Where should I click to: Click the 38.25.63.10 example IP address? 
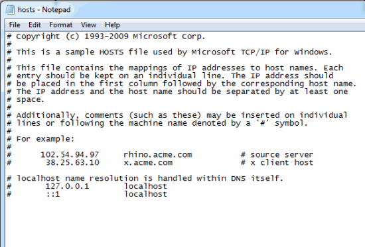(x=72, y=163)
